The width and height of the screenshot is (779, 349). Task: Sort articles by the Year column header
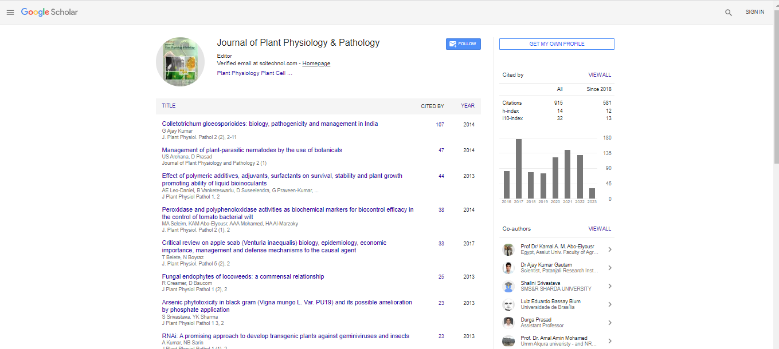tap(467, 106)
